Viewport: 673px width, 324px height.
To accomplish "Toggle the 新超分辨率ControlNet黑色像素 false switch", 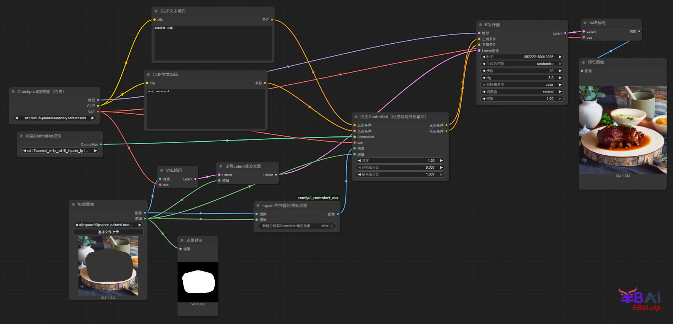I will [x=332, y=226].
